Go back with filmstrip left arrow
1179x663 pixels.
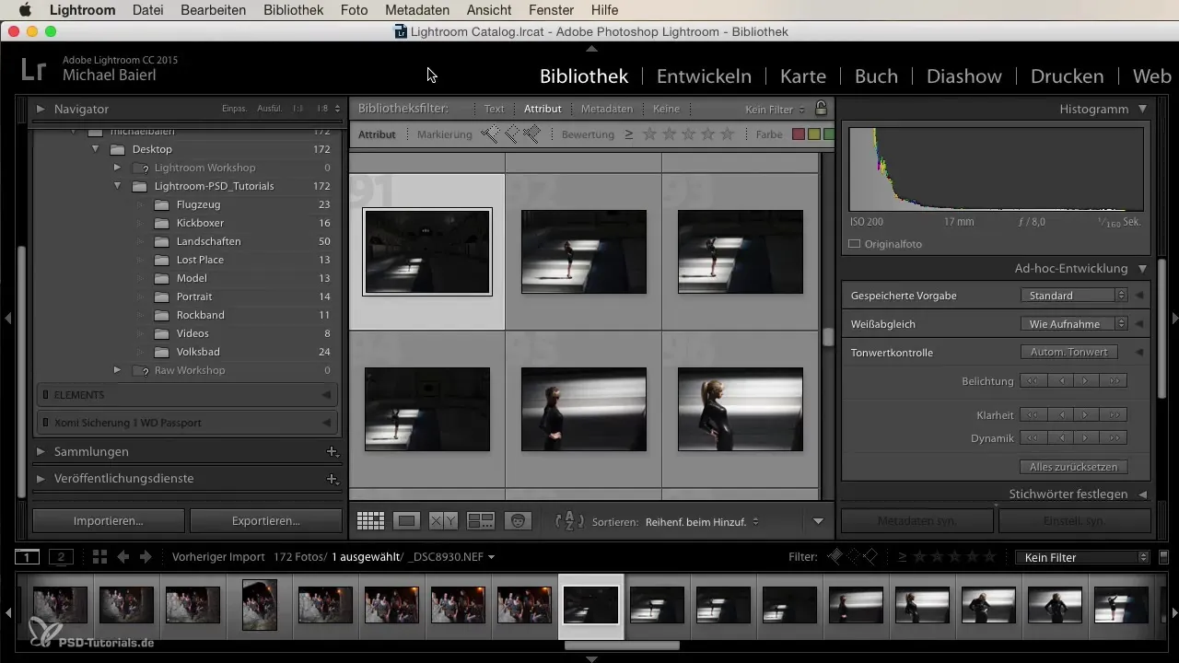pos(123,557)
